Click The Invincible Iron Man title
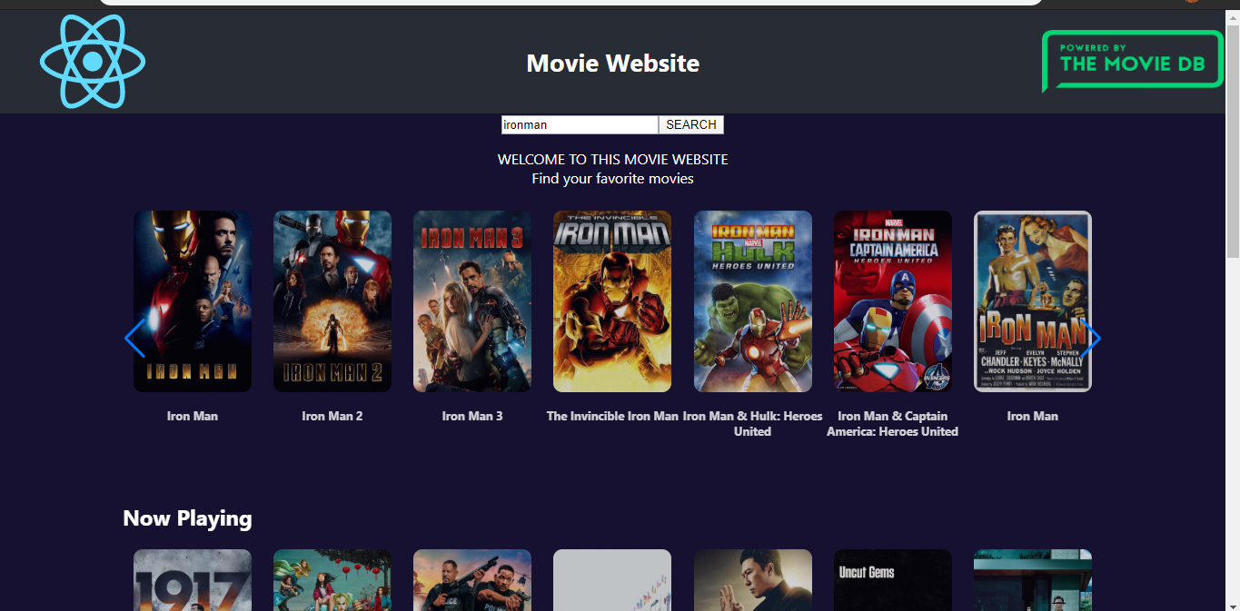Viewport: 1240px width, 611px height. tap(612, 417)
